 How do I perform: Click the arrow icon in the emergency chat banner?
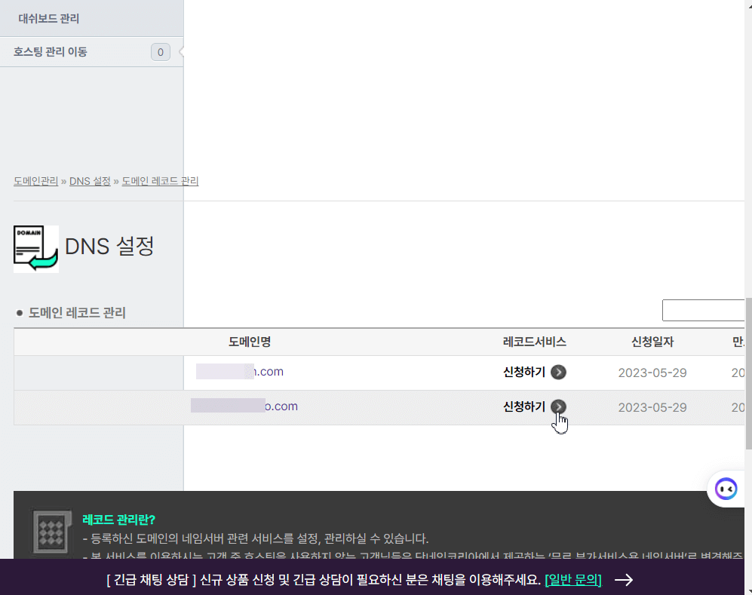click(625, 579)
